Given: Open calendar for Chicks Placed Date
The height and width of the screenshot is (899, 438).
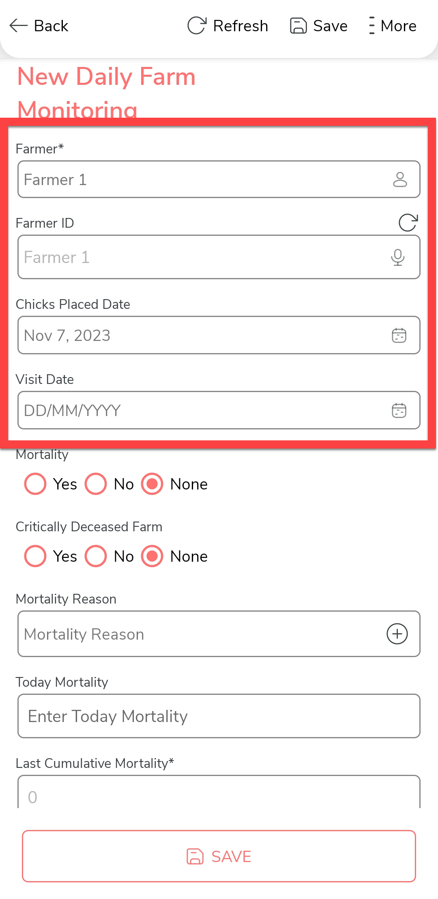Looking at the screenshot, I should 399,336.
